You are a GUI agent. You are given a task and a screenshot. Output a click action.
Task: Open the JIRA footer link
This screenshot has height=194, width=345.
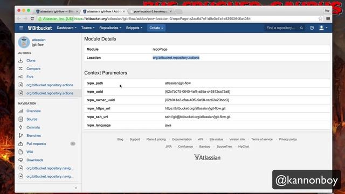tap(169, 147)
